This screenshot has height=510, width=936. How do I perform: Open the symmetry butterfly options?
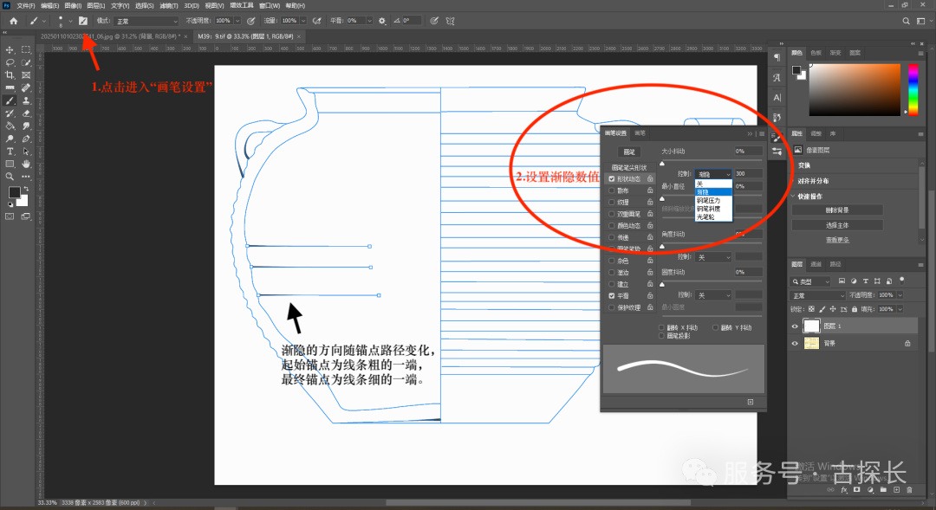pyautogui.click(x=450, y=21)
